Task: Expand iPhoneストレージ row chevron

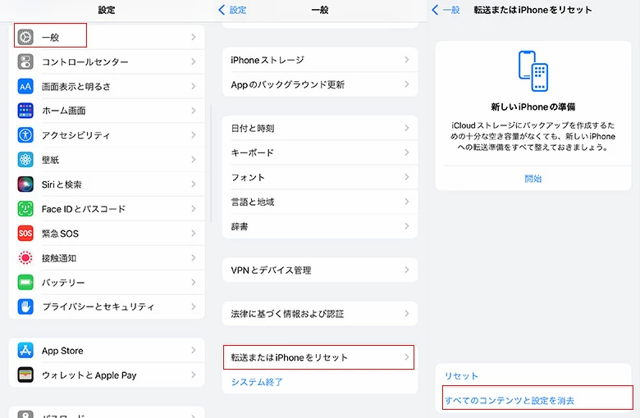Action: click(406, 60)
